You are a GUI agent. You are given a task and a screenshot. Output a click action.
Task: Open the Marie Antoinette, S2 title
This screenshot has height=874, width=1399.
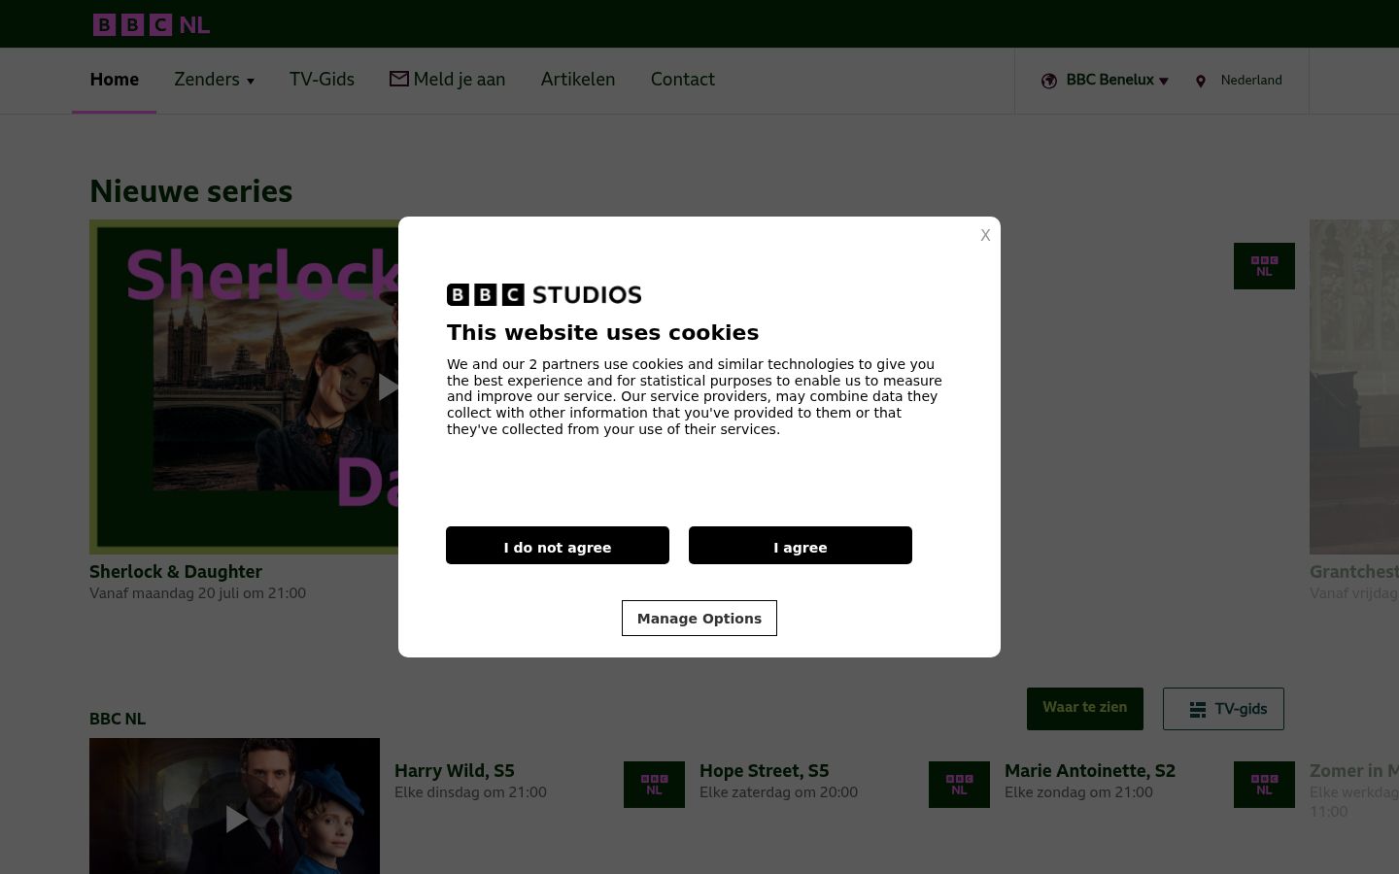1090,771
